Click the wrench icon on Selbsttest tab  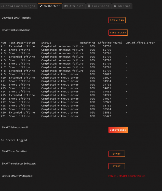tap(41, 6)
